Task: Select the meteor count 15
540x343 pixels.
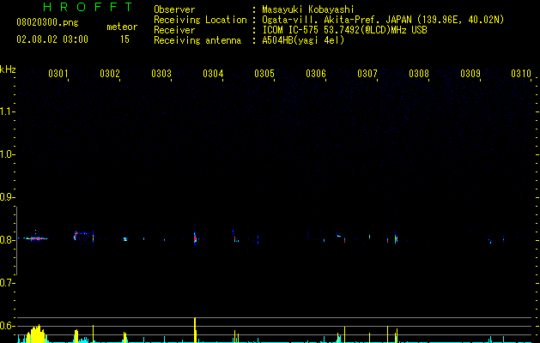Action: pyautogui.click(x=124, y=39)
